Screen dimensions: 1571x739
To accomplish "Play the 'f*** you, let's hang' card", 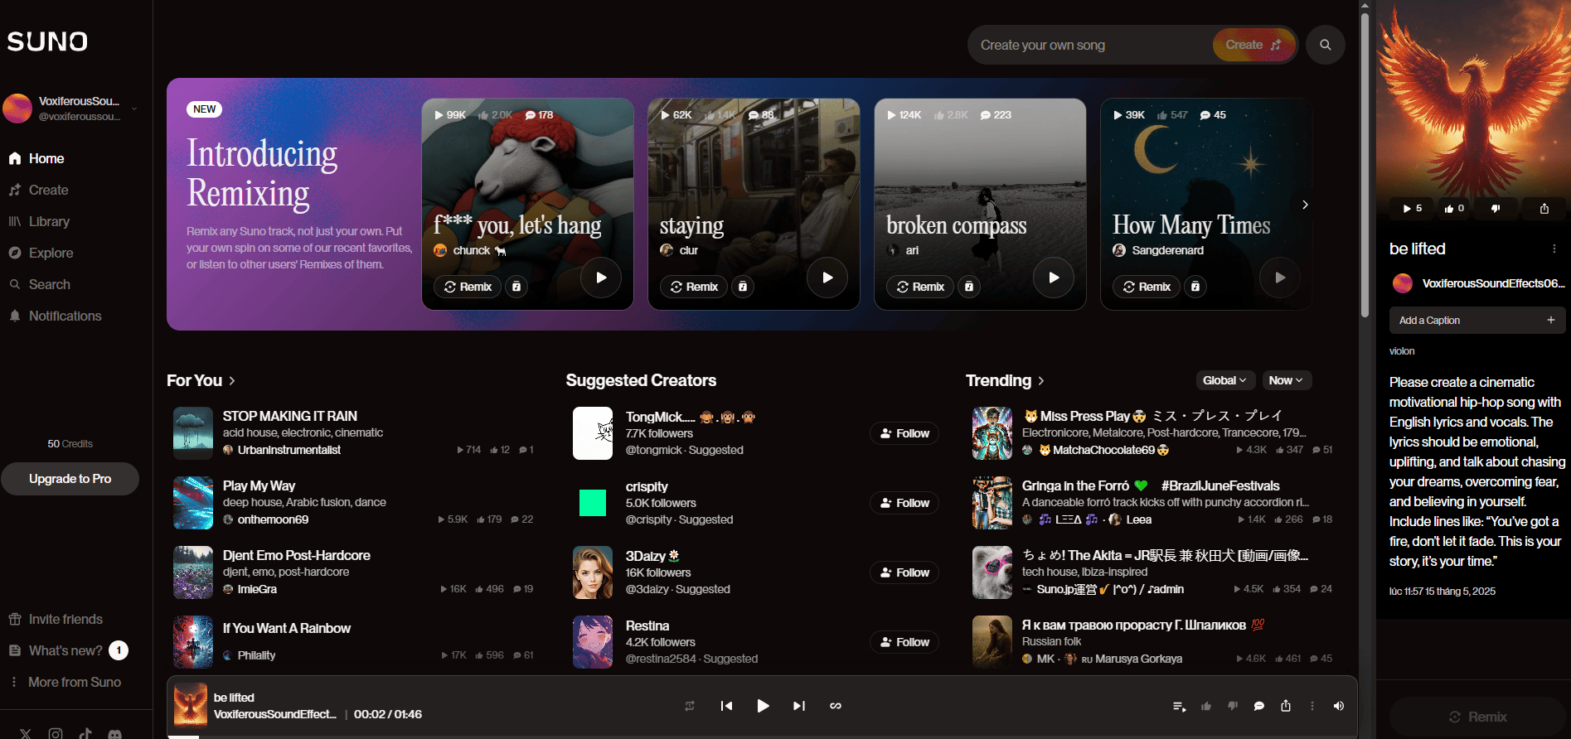I will click(601, 278).
